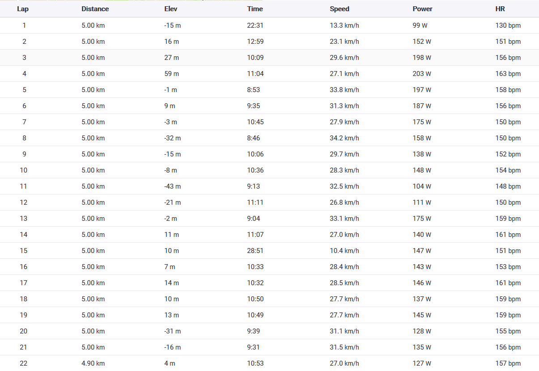Click the Speed column header
539x371 pixels.
click(340, 9)
